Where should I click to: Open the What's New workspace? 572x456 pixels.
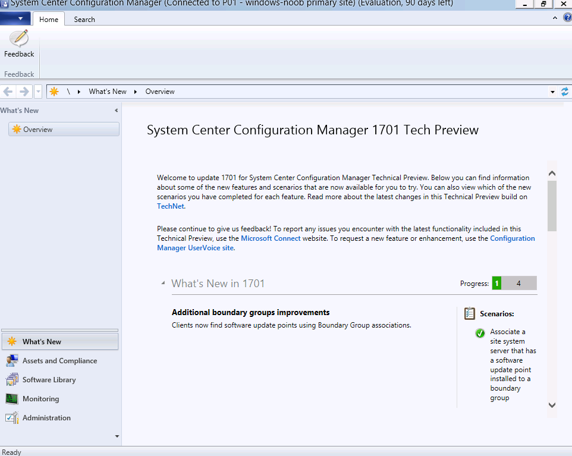point(60,341)
